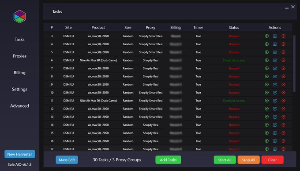The image size is (300, 171).
Task: Select task 6 'Nike Air Max 90 (Duck Camo)' product
Action: point(98,60)
